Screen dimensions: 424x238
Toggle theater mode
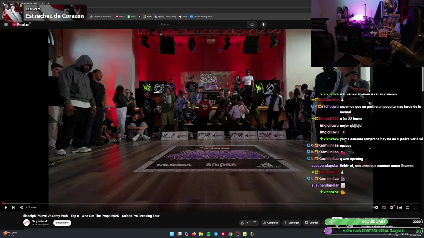pyautogui.click(x=407, y=208)
